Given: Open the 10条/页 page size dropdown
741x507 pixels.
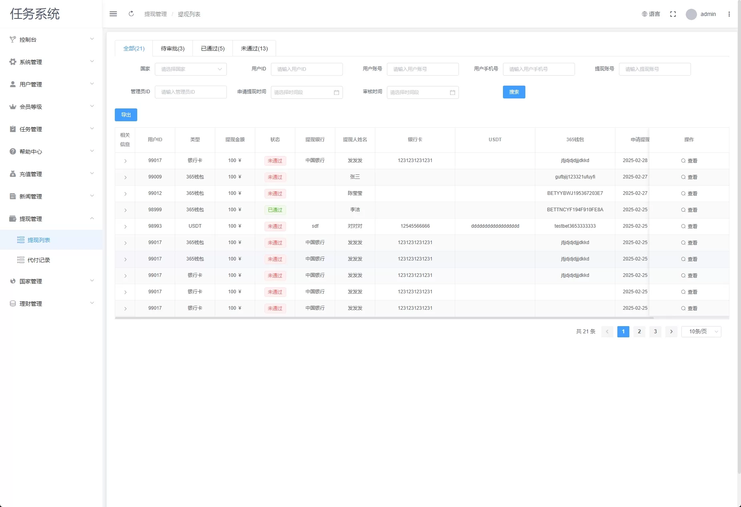Looking at the screenshot, I should coord(701,332).
